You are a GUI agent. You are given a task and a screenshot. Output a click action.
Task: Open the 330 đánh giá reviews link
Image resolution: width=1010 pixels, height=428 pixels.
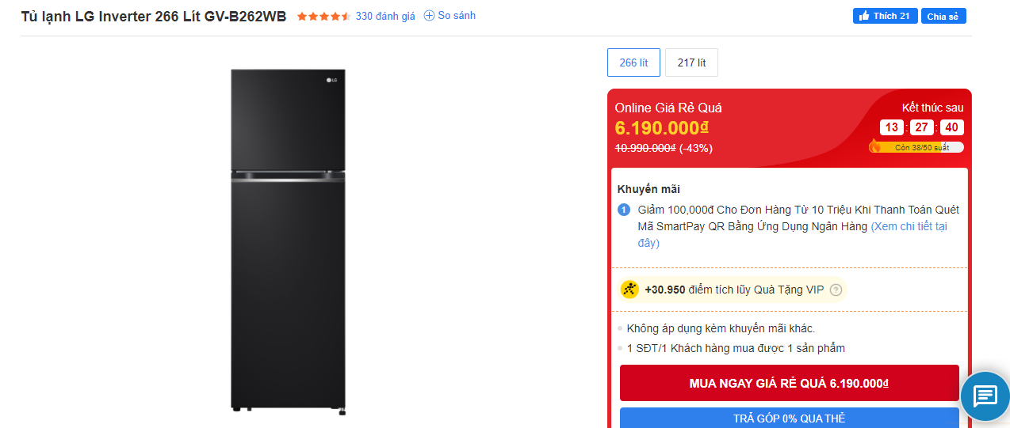click(x=385, y=16)
